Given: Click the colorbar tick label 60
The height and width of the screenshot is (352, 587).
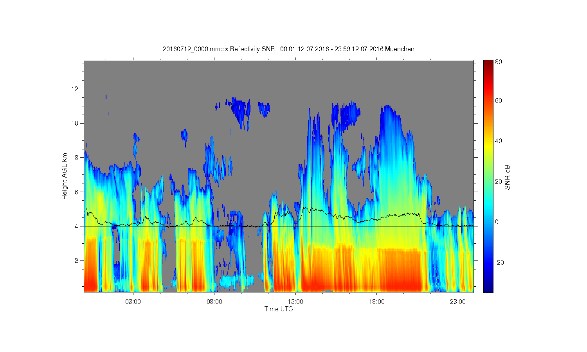Looking at the screenshot, I should click(499, 101).
